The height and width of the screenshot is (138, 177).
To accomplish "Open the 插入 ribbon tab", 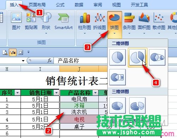I will [14, 5].
